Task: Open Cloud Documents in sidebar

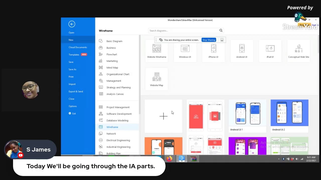Action: (x=78, y=47)
